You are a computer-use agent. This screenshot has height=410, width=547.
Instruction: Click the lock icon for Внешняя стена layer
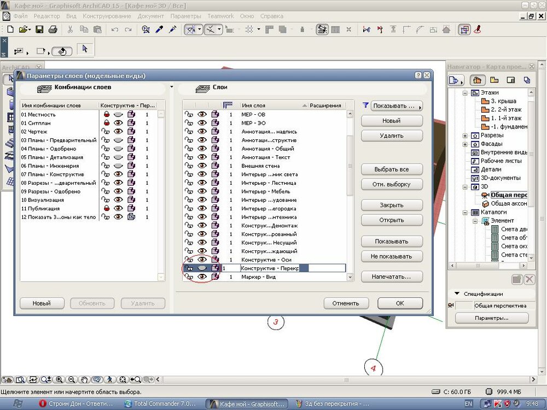[x=189, y=166]
